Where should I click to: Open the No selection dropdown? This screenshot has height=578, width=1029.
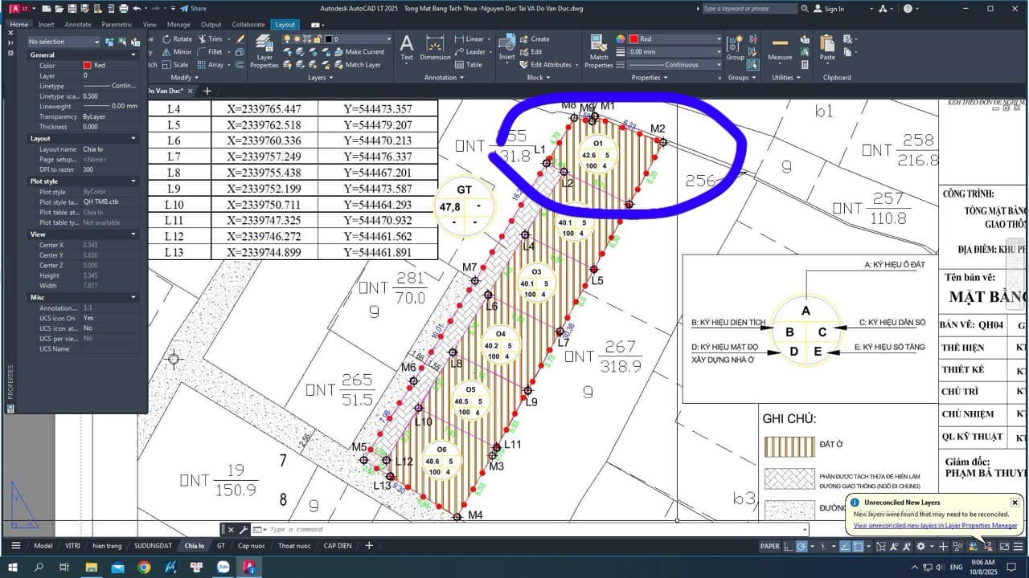[x=64, y=42]
